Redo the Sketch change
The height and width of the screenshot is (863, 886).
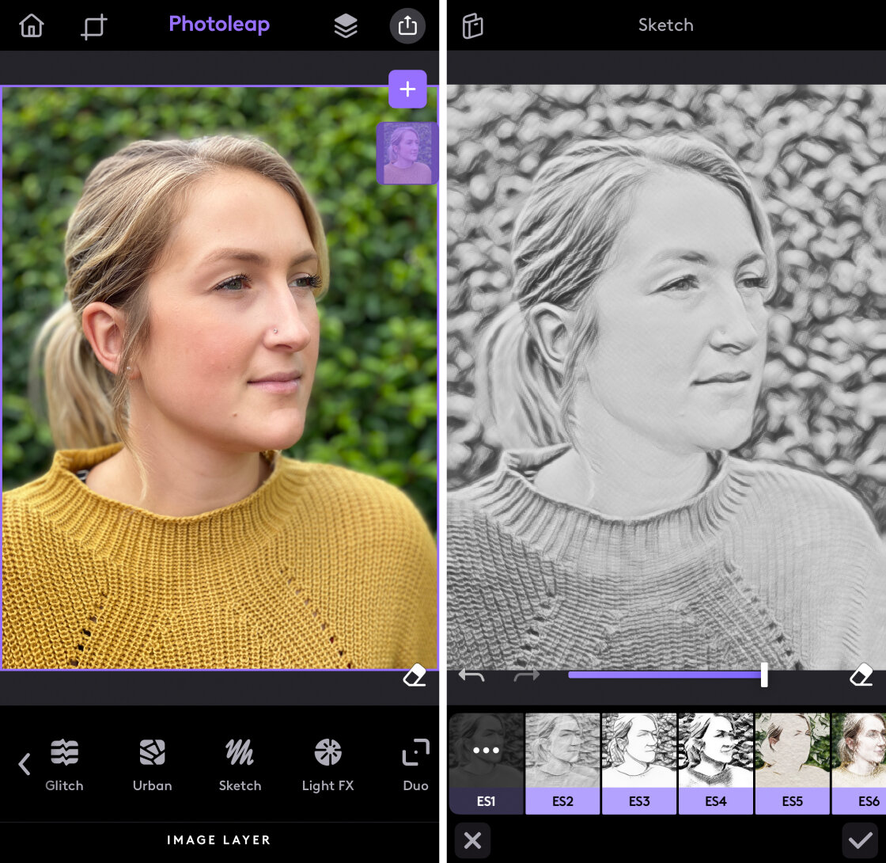click(x=527, y=675)
